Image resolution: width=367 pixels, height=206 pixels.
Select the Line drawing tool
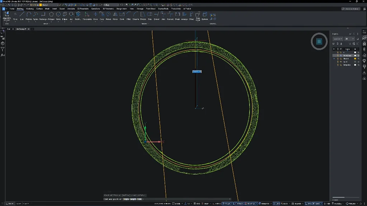coord(22,16)
